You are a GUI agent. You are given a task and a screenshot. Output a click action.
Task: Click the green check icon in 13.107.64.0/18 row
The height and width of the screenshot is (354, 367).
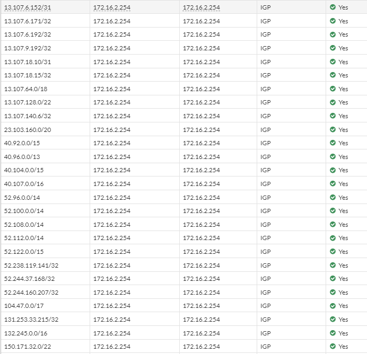[x=333, y=89]
